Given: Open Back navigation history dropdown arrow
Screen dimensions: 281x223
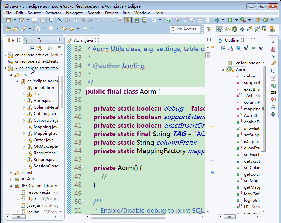Looking at the screenshot, I should pyautogui.click(x=78, y=29).
